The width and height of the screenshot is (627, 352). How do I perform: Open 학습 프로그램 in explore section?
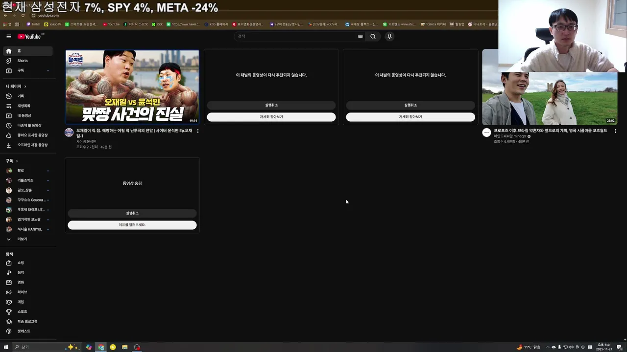(28, 321)
